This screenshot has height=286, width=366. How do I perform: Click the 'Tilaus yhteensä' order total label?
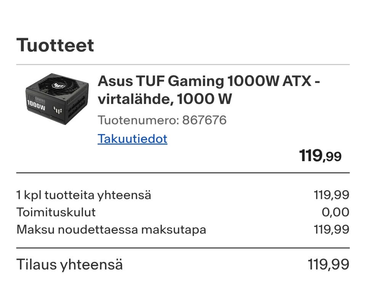coord(69,264)
